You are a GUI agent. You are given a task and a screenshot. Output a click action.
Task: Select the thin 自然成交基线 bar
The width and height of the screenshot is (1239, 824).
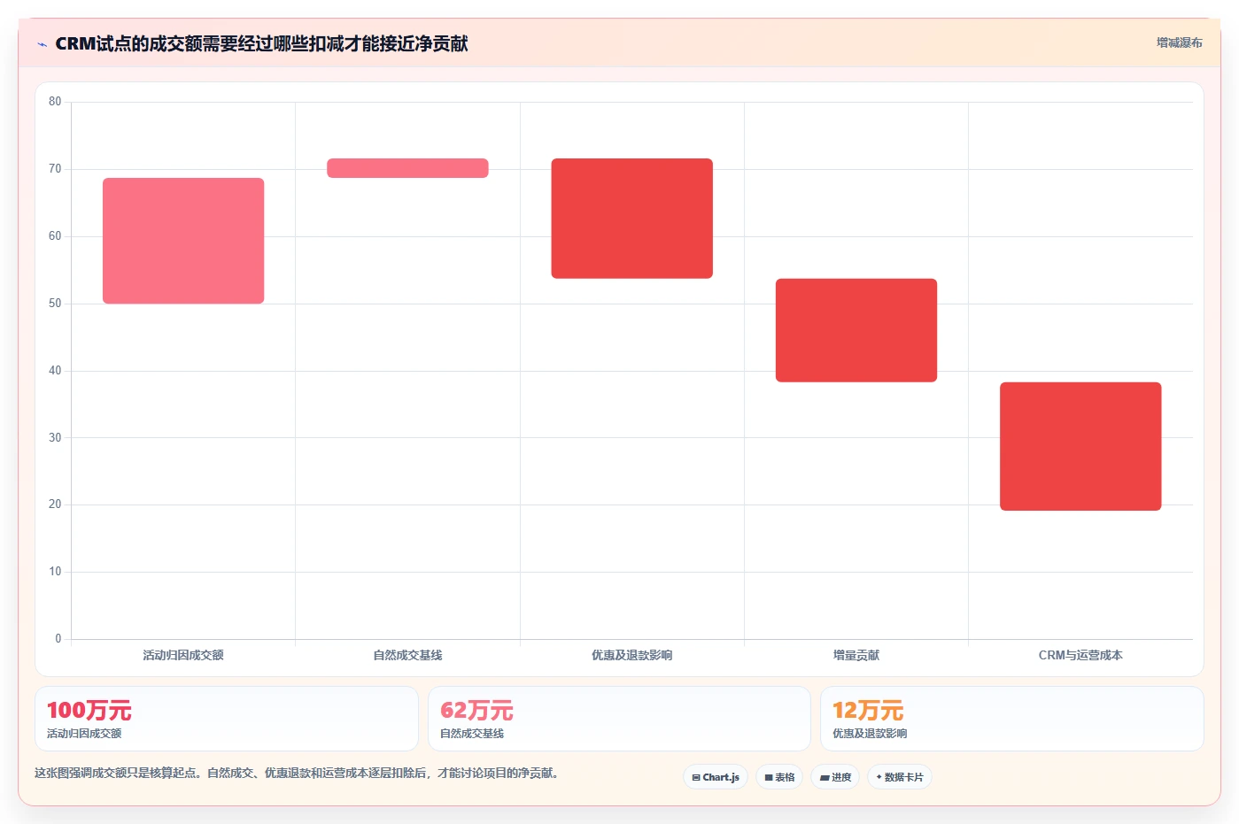pyautogui.click(x=407, y=168)
